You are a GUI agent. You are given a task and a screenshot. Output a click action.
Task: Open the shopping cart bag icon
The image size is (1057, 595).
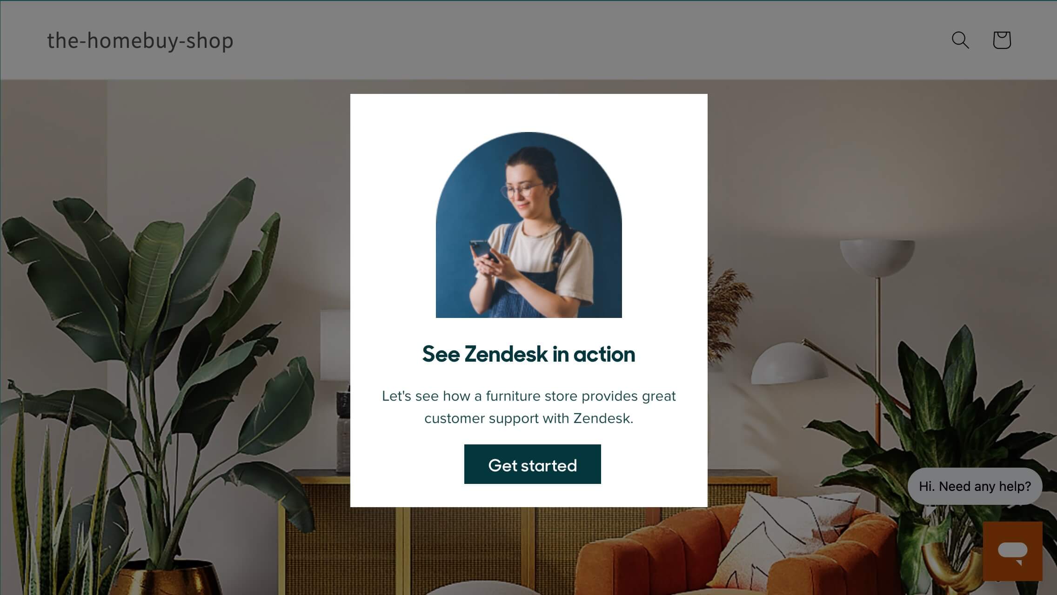click(1002, 40)
